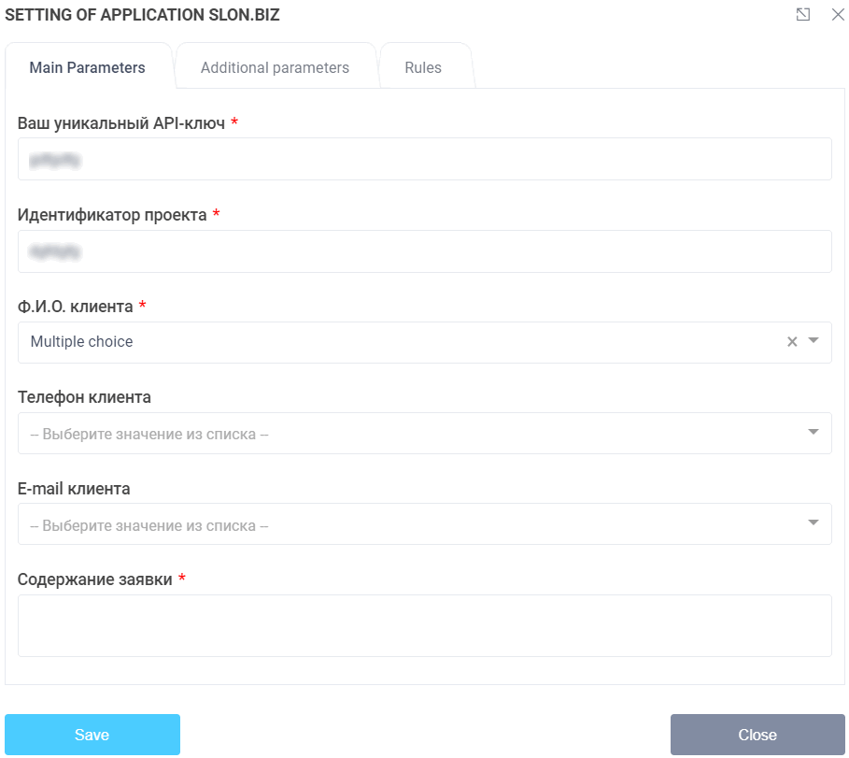Go to the Rules tab
Image resolution: width=849 pixels, height=758 pixels.
click(423, 67)
